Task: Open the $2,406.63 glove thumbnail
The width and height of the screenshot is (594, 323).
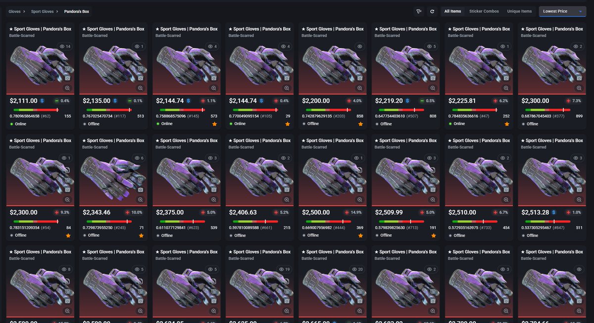Action: click(x=259, y=176)
